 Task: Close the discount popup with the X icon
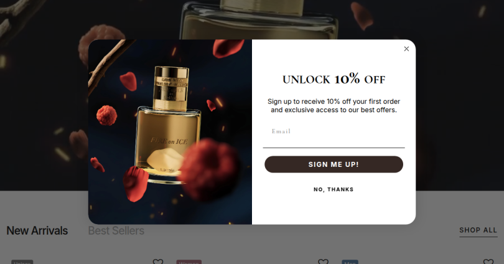click(406, 49)
